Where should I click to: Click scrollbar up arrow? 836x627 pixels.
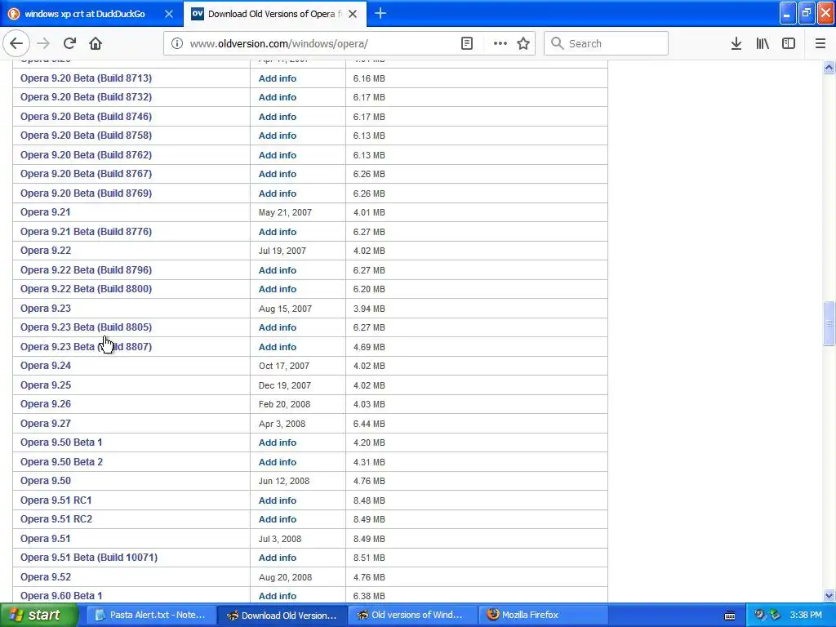829,67
